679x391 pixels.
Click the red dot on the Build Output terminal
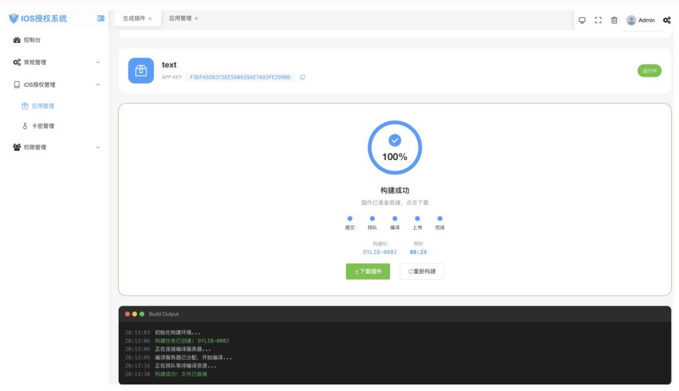coord(128,314)
